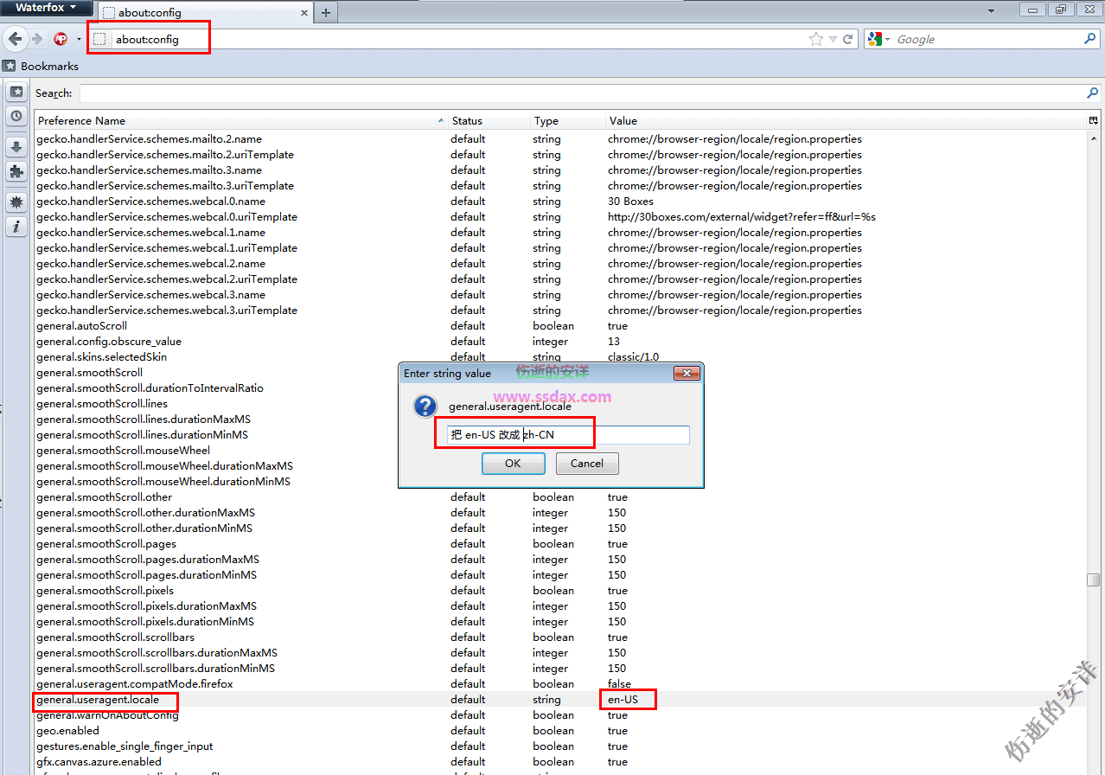
Task: Sort by the Status column header
Action: tap(489, 120)
